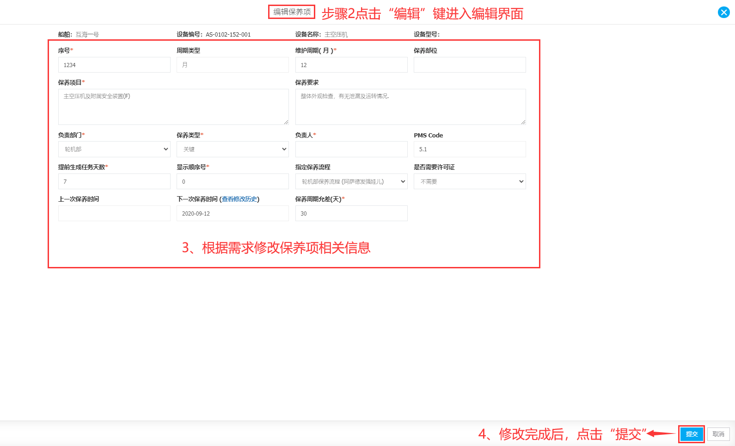
Task: Click the empty 上一次保养时间 field
Action: tap(114, 213)
